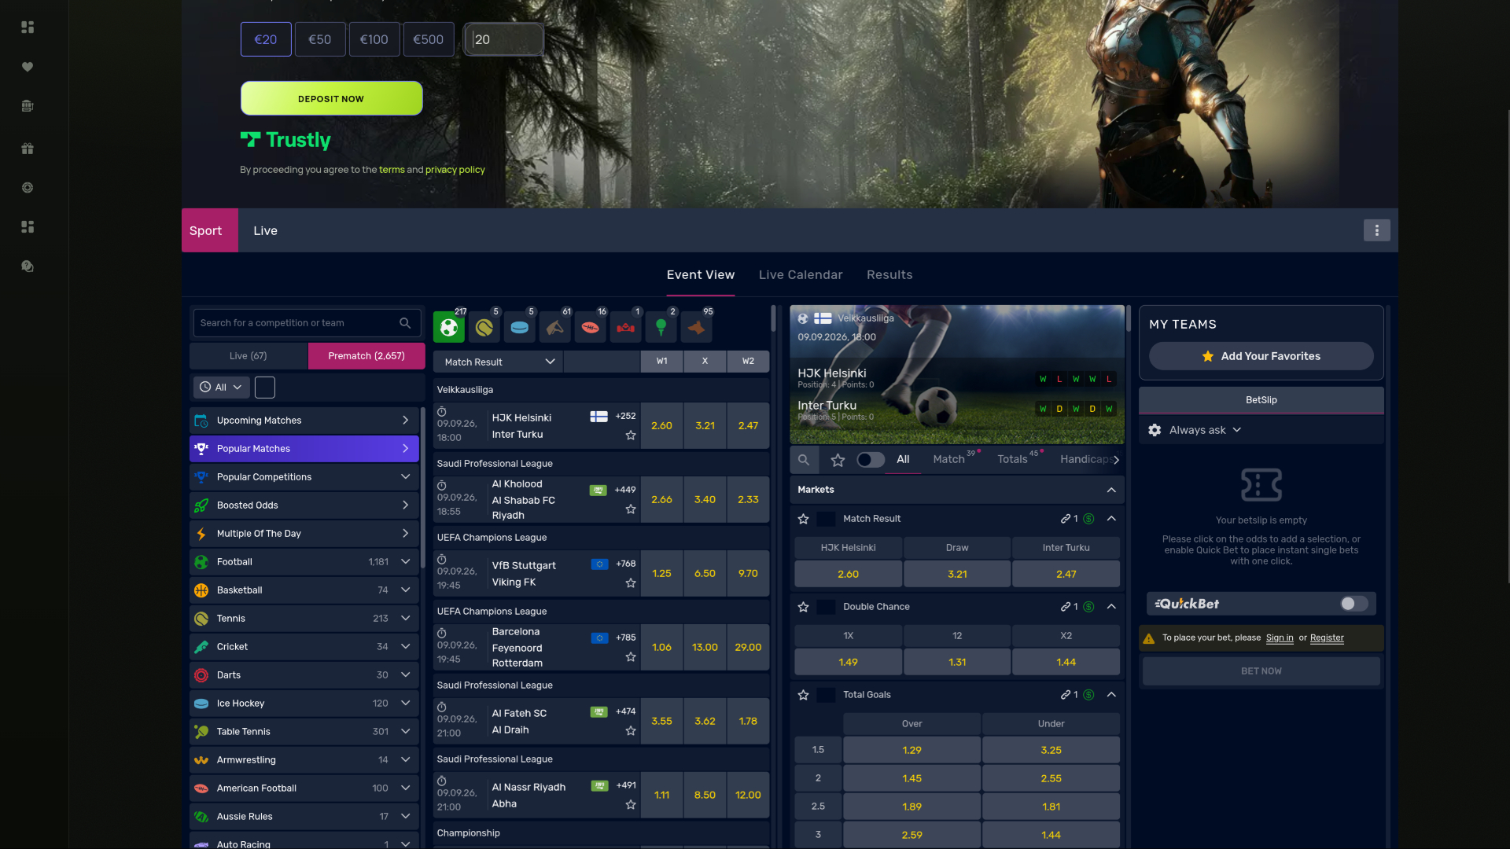Click the betslip settings gear icon
The width and height of the screenshot is (1510, 849).
(x=1155, y=430)
